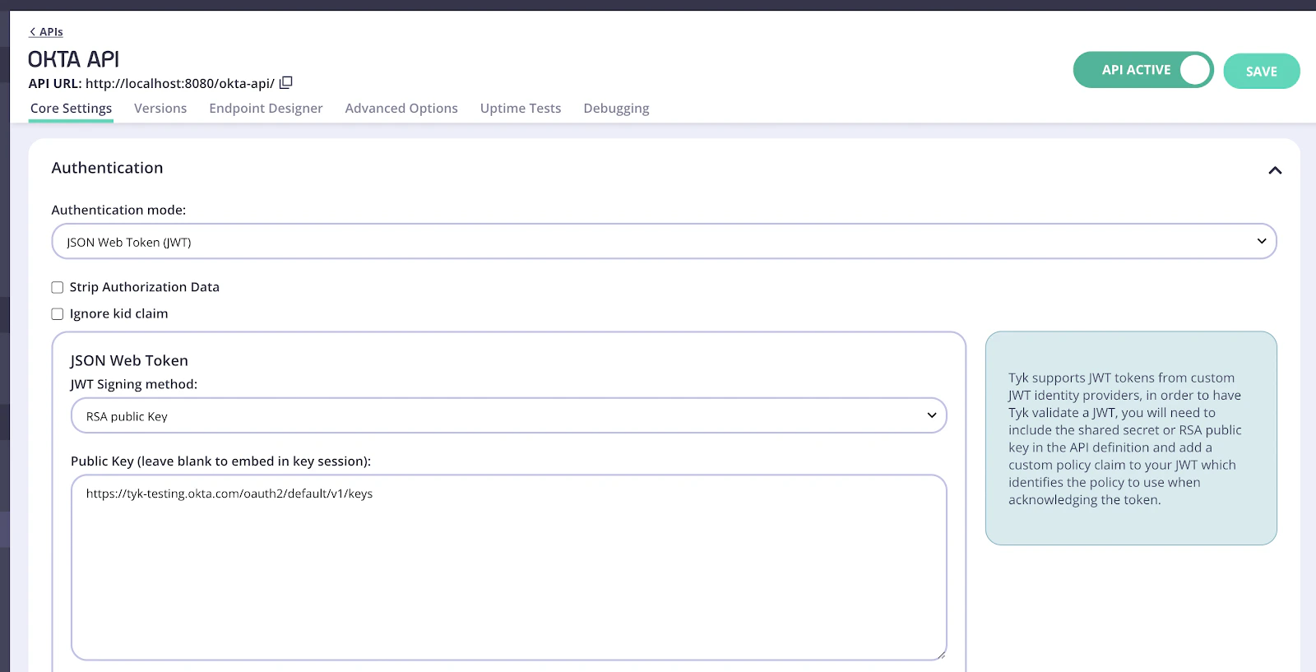Collapse the Authentication section chevron

(x=1275, y=170)
